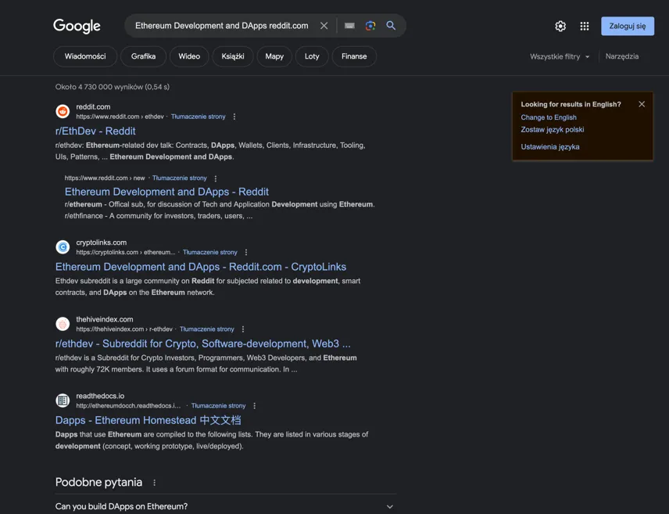Switch to the Mapy tab
This screenshot has width=669, height=514.
(274, 56)
